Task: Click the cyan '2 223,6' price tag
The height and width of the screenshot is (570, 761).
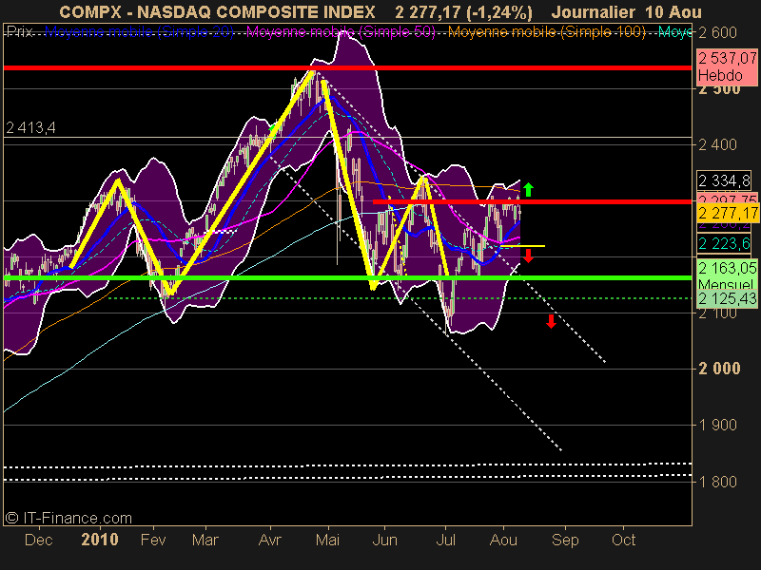Action: click(724, 243)
